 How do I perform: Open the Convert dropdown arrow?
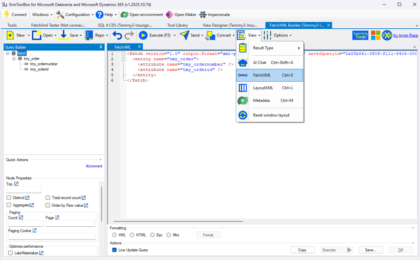coord(233,35)
